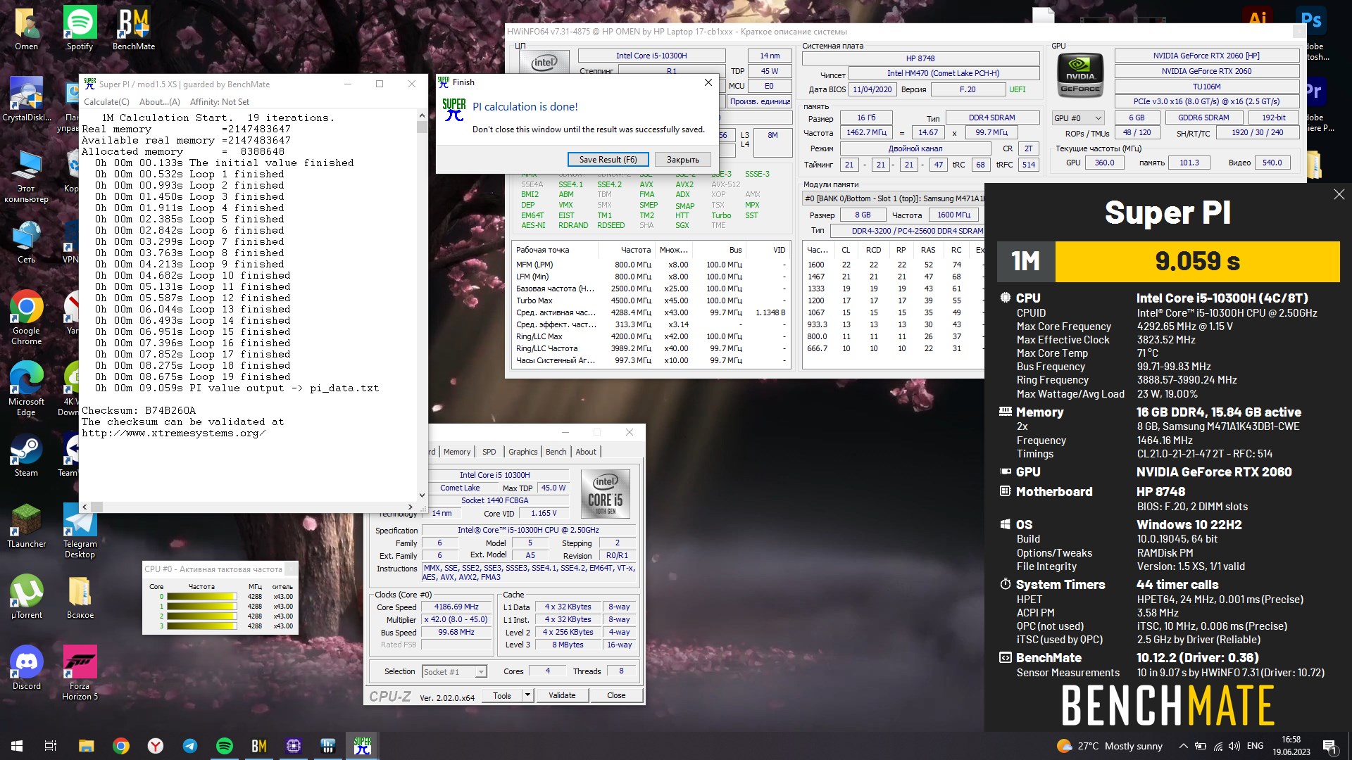Switch to Graphics tab in CPU-Z

click(x=522, y=452)
